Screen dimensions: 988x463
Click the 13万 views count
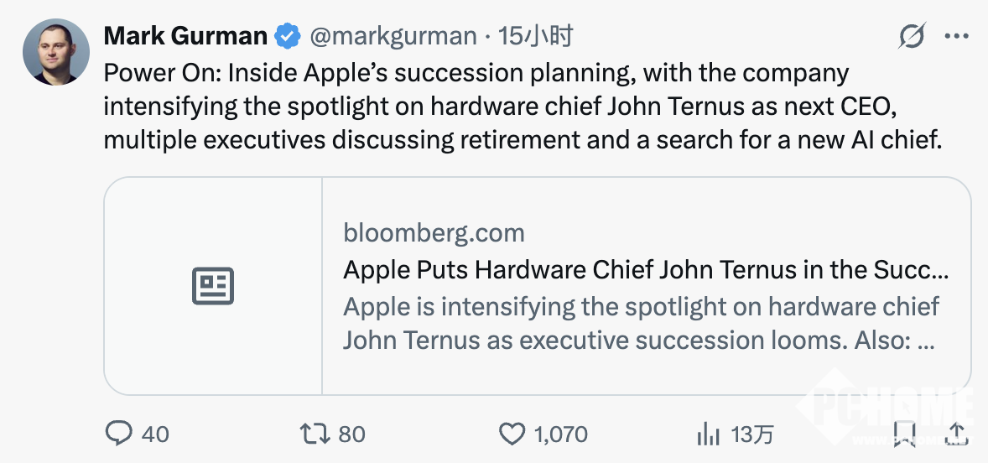pos(751,434)
